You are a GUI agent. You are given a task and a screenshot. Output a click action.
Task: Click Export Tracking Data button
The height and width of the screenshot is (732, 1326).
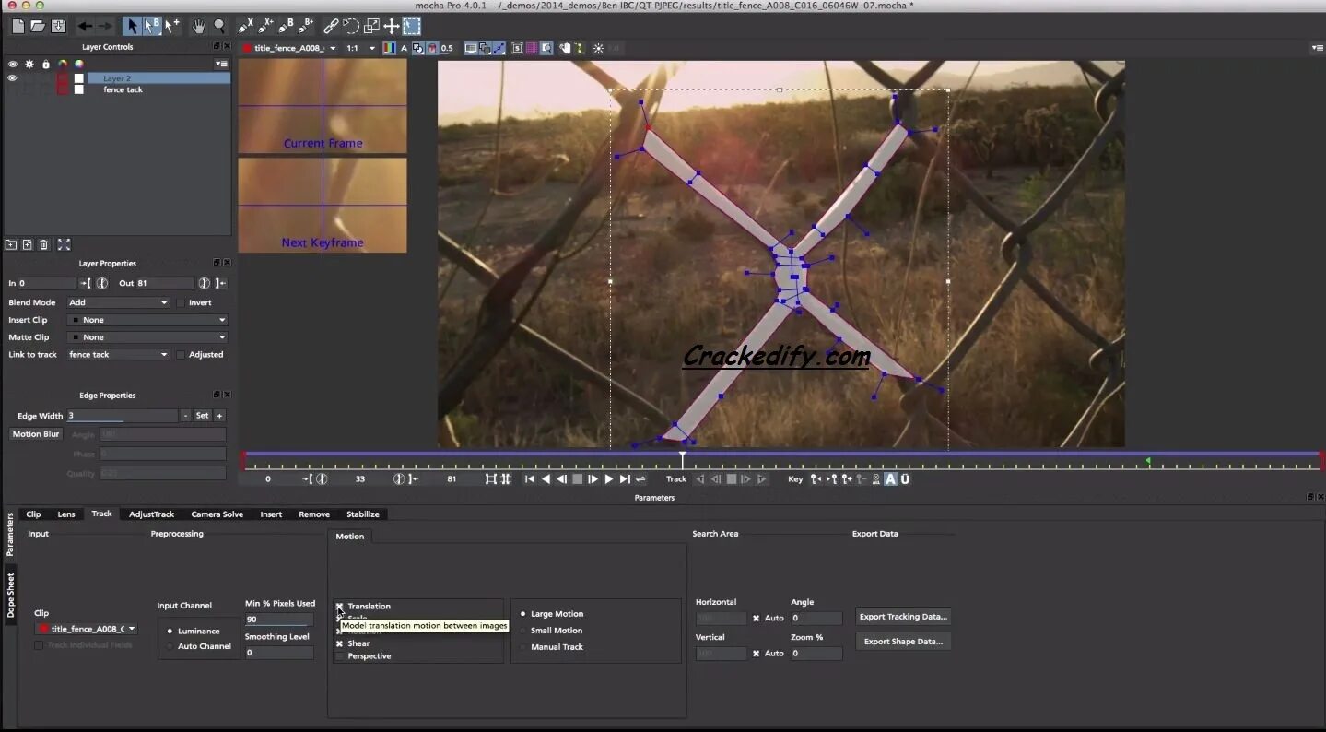click(x=903, y=617)
